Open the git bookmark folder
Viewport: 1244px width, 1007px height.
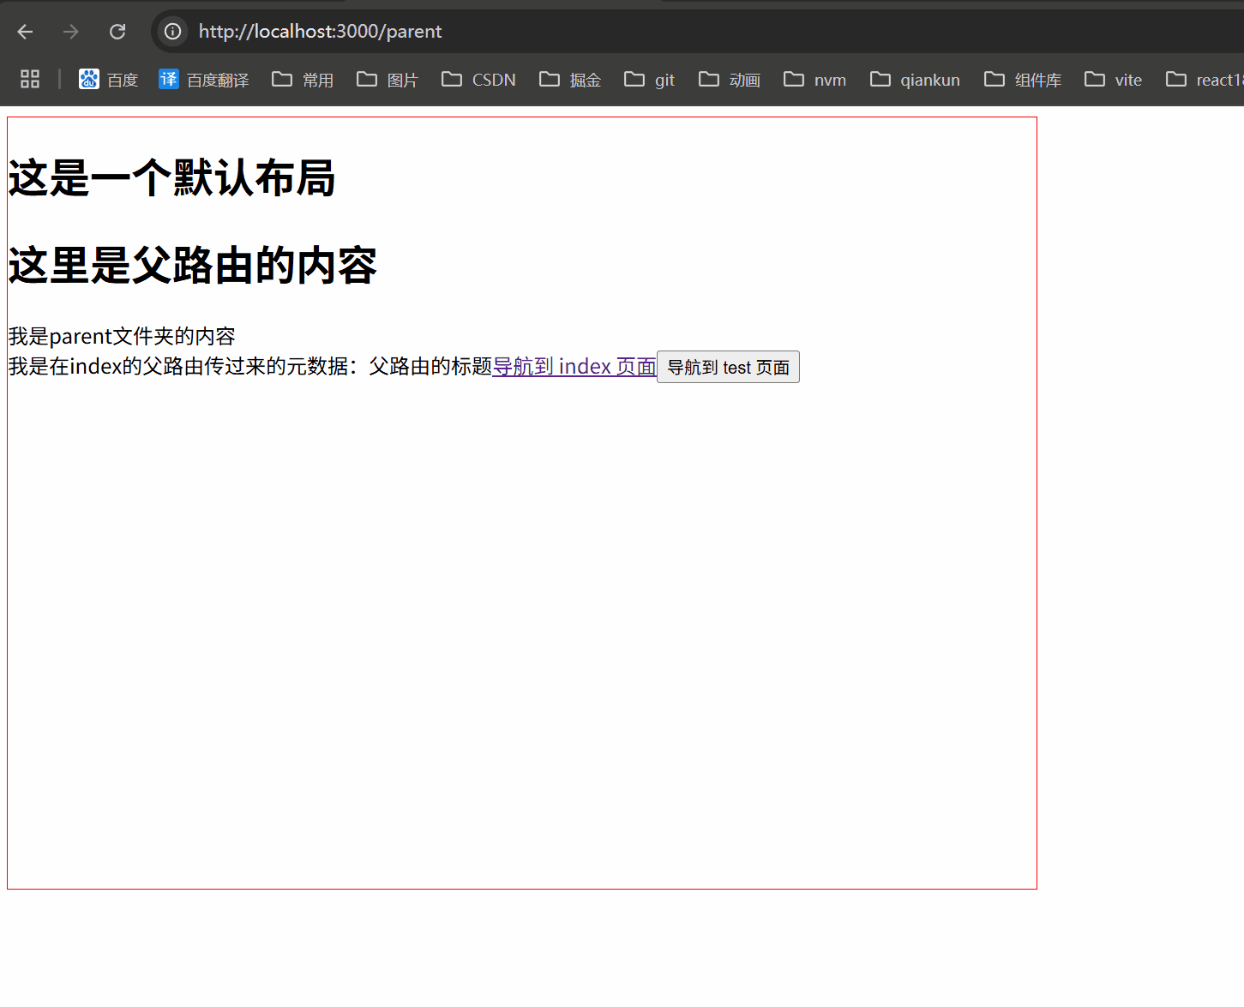pyautogui.click(x=650, y=80)
